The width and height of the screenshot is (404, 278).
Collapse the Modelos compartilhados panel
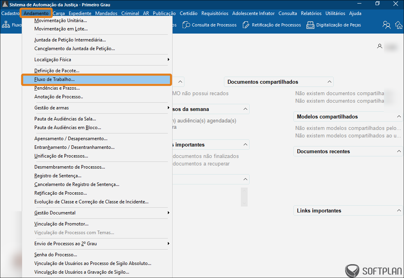point(399,116)
